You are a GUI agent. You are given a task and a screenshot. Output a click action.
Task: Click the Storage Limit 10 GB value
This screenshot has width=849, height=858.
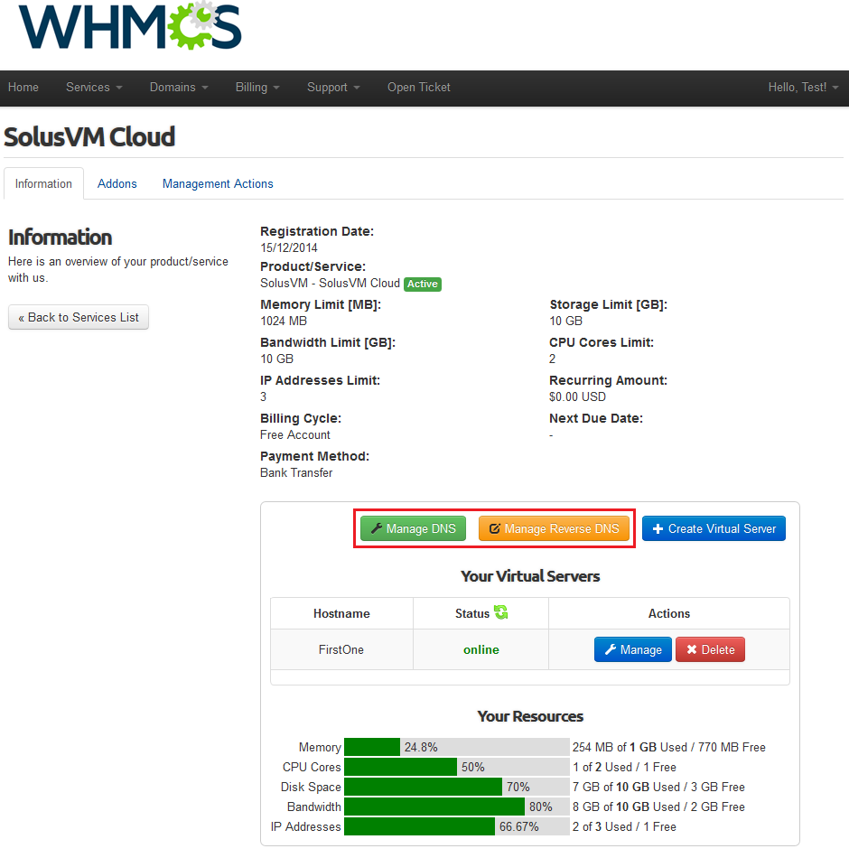click(566, 322)
